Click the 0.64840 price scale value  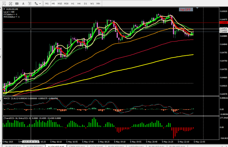click(224, 44)
